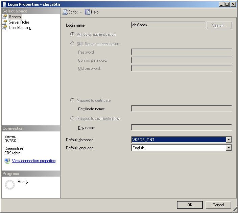Click the Server Roles page icon

point(5,22)
